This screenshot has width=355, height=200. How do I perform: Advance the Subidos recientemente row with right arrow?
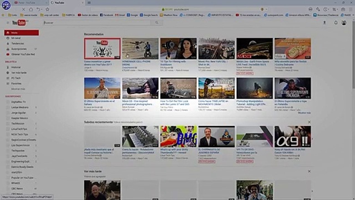pyautogui.click(x=312, y=139)
